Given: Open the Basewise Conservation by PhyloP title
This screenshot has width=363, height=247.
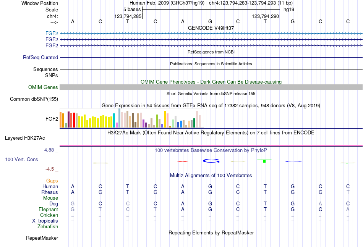Looking at the screenshot, I should [211, 150].
